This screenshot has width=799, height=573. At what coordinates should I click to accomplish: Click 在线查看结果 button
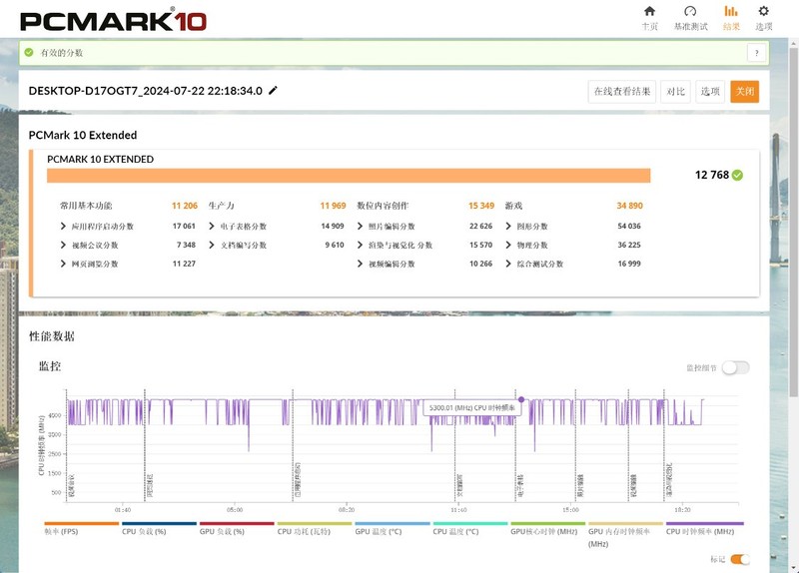point(621,92)
